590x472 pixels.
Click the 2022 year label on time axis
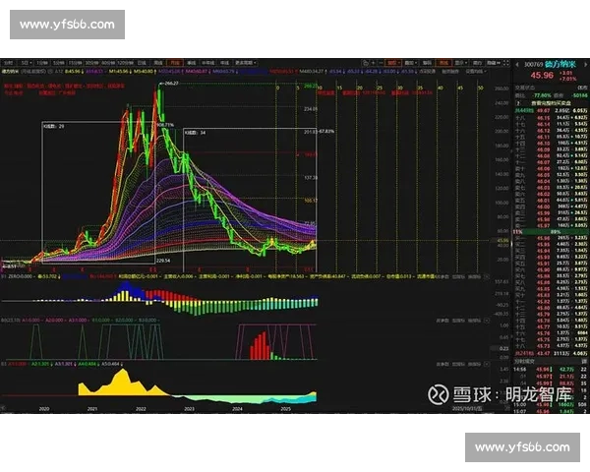[x=141, y=409]
